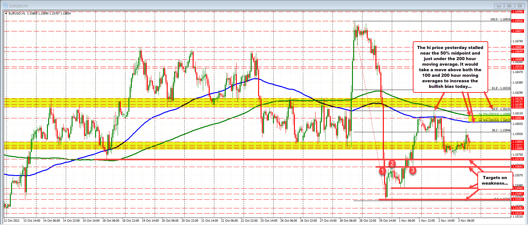
Task: Click the 1.15860 red price tag
Action: pos(518,142)
